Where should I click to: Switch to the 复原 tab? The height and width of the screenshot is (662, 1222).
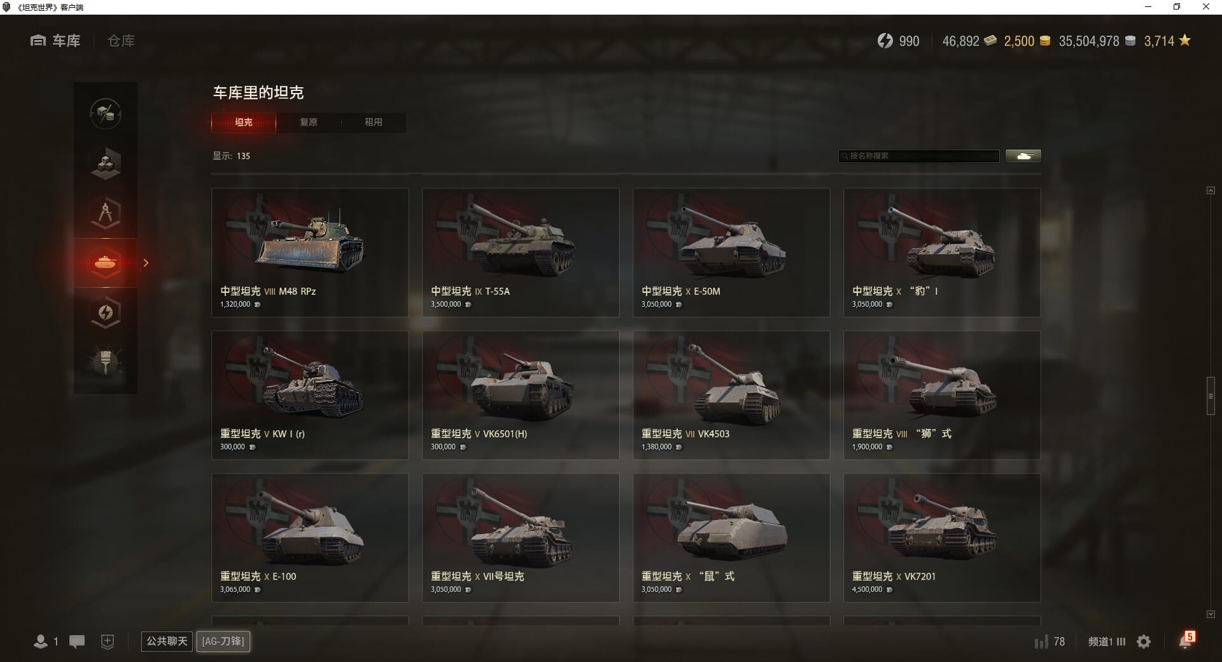[309, 122]
